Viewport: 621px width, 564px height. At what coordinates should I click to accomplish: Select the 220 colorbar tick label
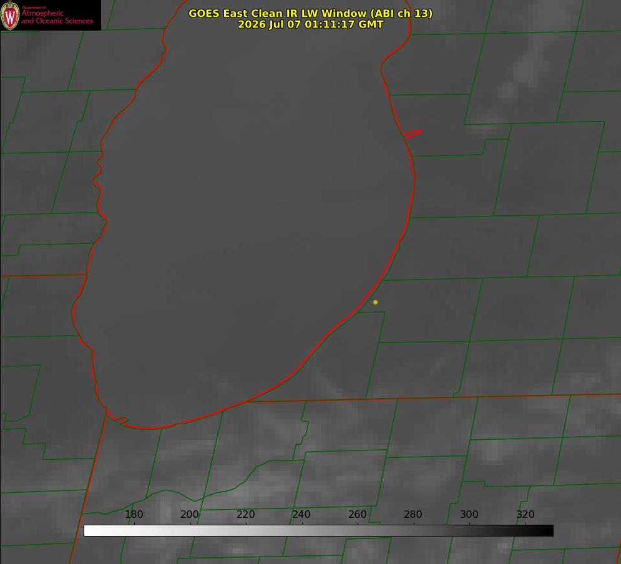[245, 514]
